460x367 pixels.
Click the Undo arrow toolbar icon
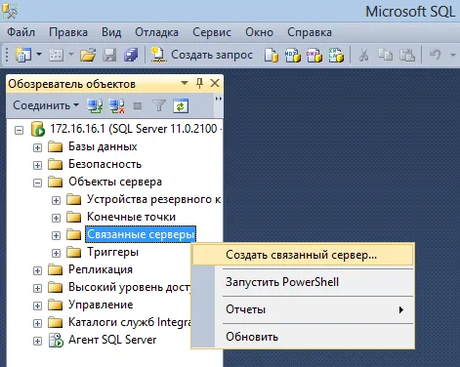435,55
